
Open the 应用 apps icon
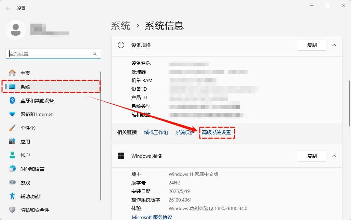tap(12, 142)
